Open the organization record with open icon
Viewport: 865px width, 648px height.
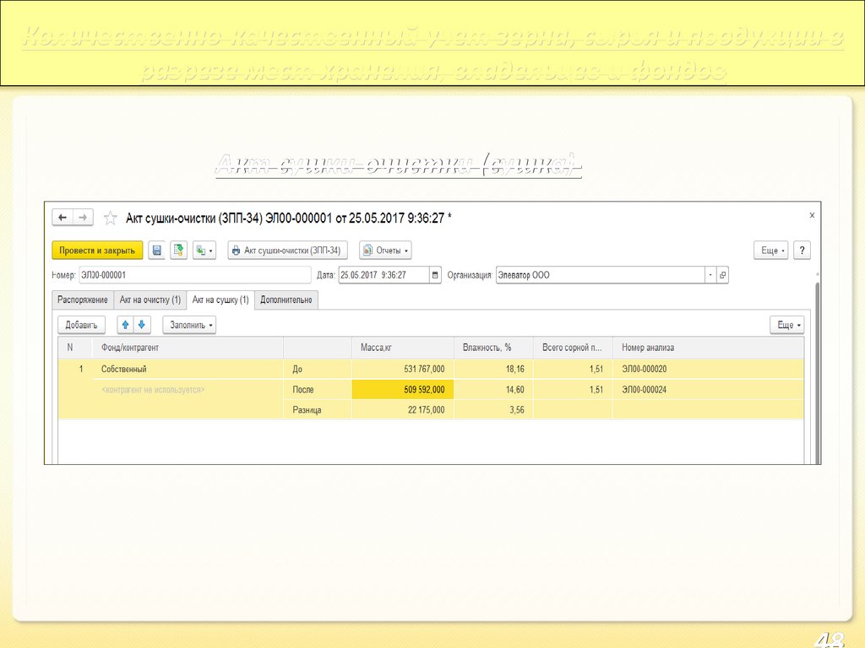[722, 275]
